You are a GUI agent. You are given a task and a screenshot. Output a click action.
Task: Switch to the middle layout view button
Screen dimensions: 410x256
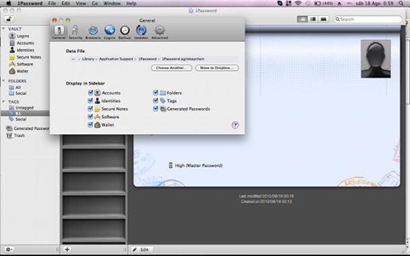click(x=313, y=19)
